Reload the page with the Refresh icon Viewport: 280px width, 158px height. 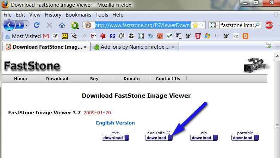(x=37, y=25)
